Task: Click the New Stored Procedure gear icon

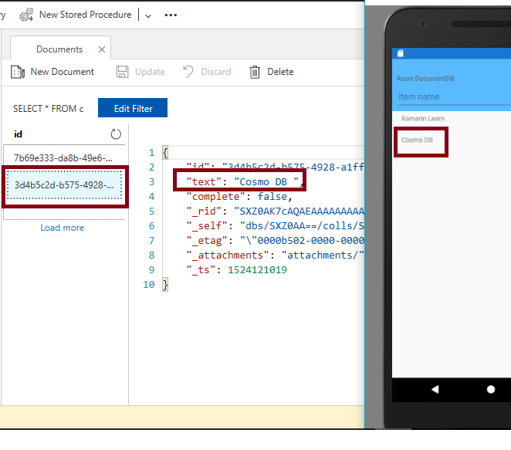Action: [x=26, y=15]
